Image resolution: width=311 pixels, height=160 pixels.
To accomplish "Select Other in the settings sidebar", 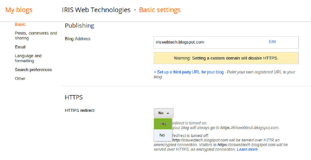I will point(20,79).
